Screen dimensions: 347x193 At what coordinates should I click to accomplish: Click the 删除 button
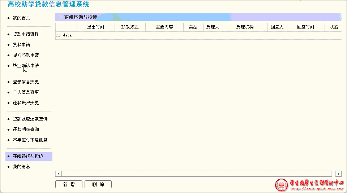point(98,184)
